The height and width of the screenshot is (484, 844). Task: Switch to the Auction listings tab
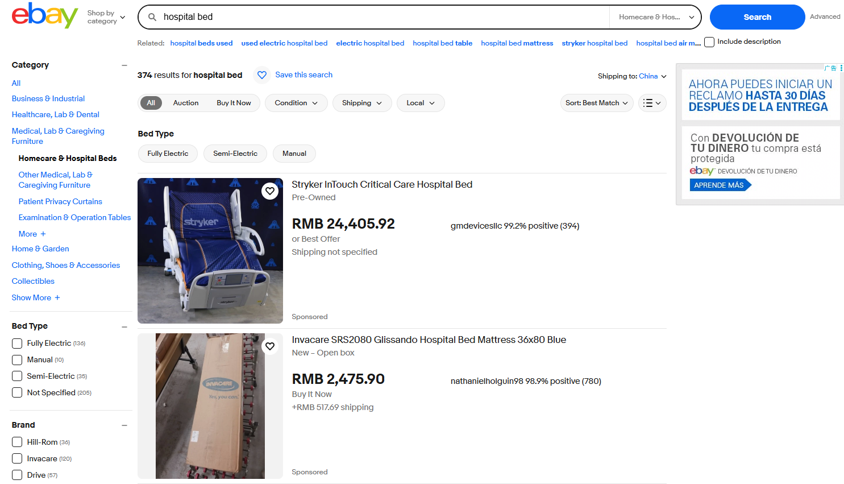click(x=186, y=103)
